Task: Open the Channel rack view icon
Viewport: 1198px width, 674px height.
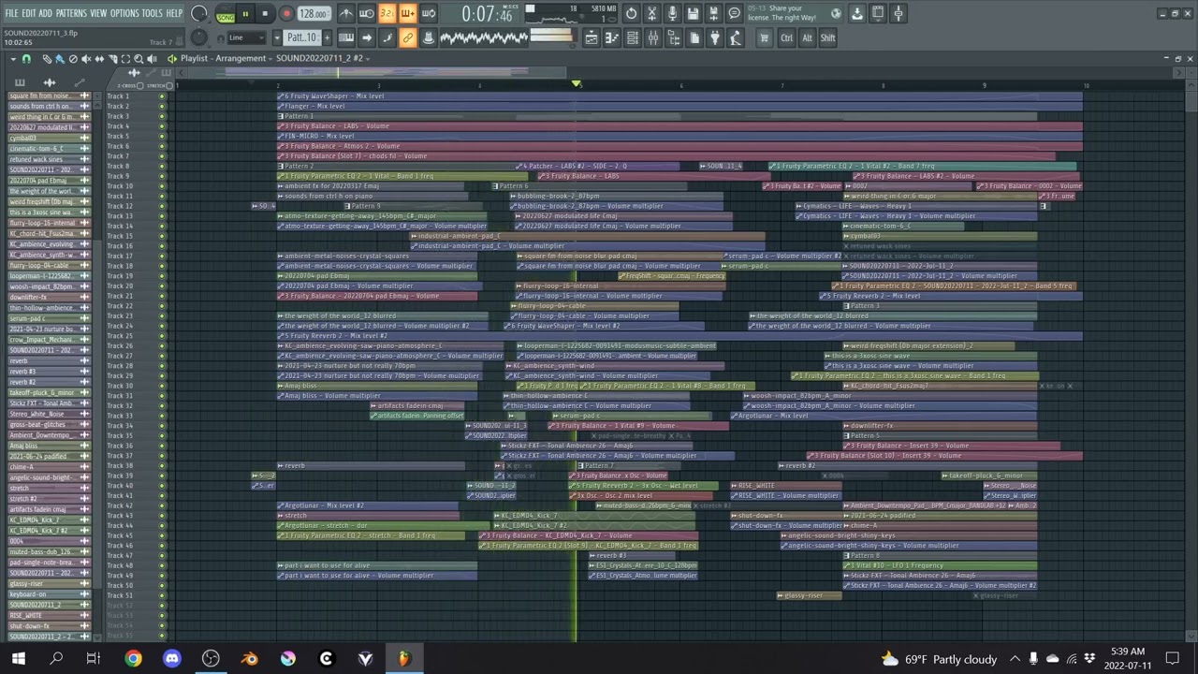Action: [x=633, y=37]
